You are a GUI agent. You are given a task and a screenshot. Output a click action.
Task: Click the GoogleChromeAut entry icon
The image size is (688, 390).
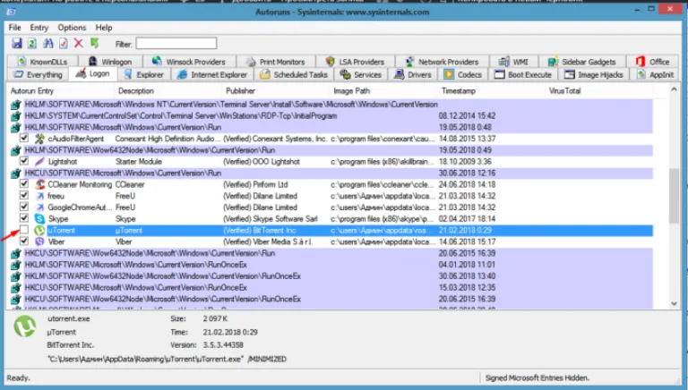40,208
